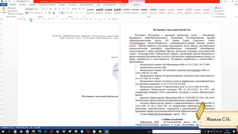Apply the Название (Title) style
The height and width of the screenshot is (134, 238).
[118, 11]
